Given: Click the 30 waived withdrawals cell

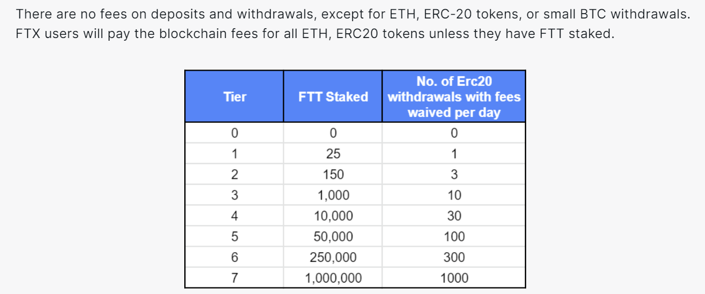Looking at the screenshot, I should [454, 216].
